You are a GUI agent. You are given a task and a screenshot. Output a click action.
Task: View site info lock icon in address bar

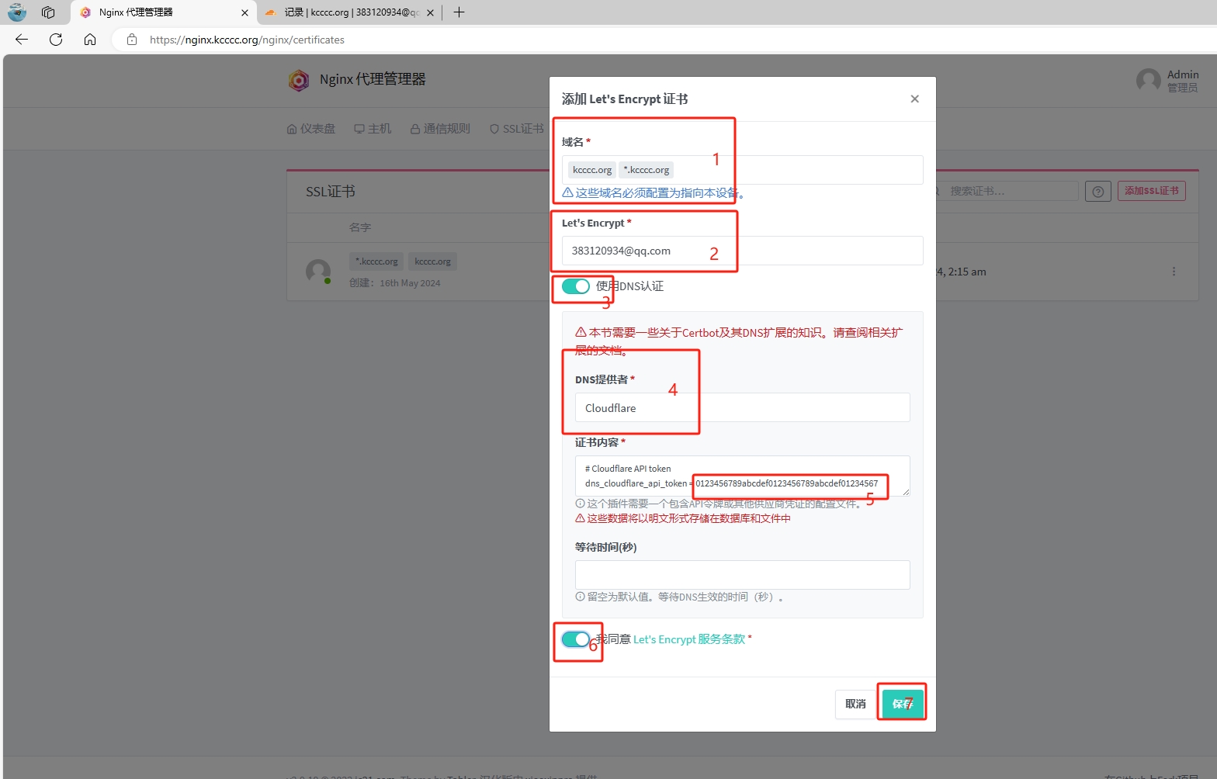tap(132, 40)
